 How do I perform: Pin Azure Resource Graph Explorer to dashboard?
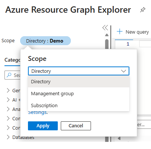pos(143,10)
